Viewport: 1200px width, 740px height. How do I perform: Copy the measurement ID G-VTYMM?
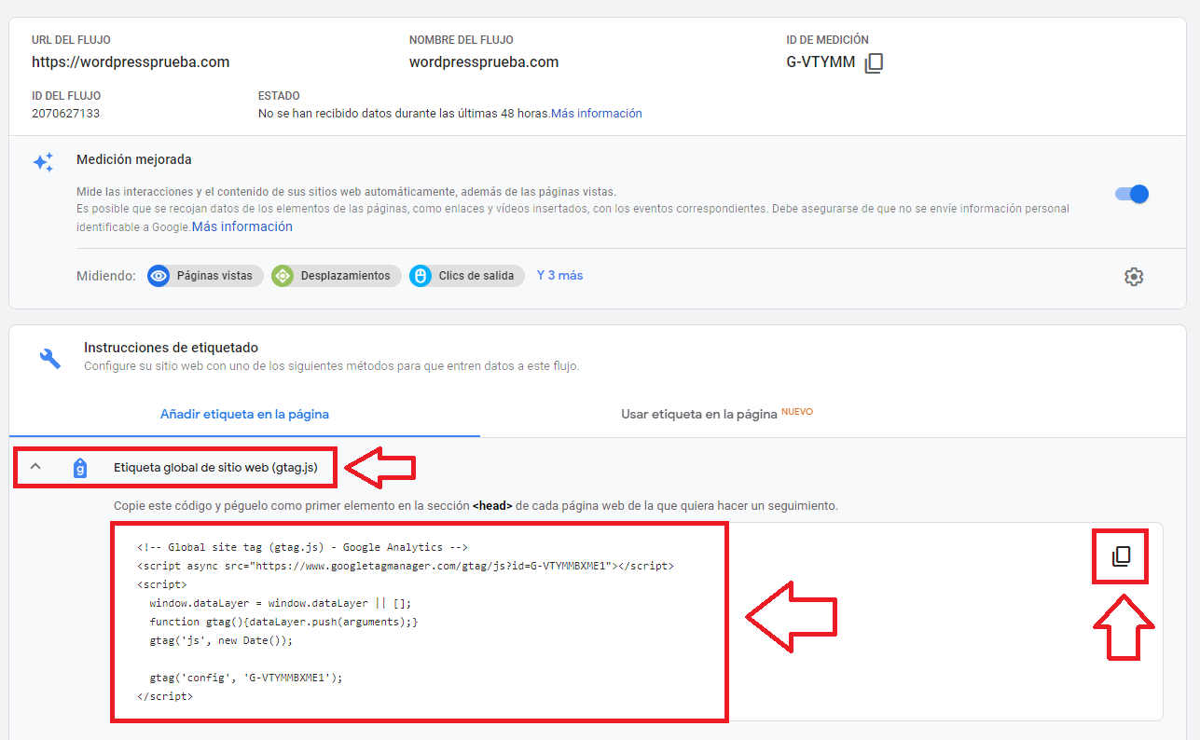[873, 63]
